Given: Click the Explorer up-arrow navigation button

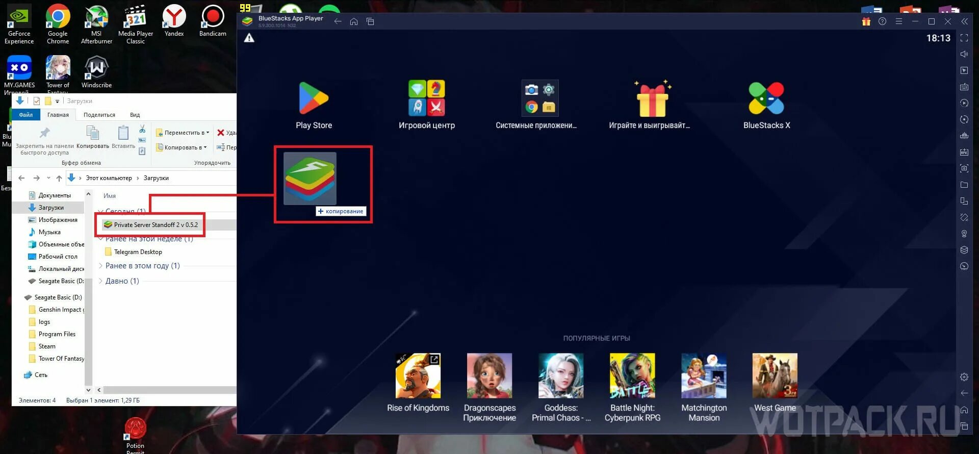Looking at the screenshot, I should (59, 178).
